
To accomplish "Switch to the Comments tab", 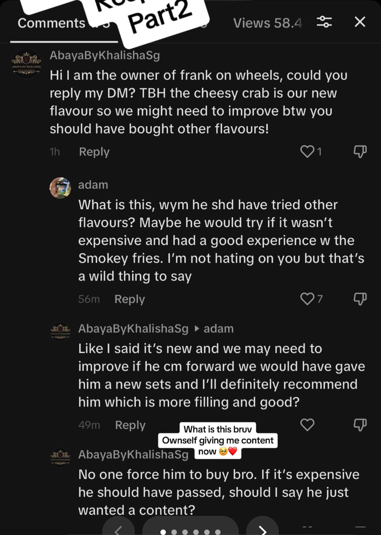I will (x=51, y=23).
